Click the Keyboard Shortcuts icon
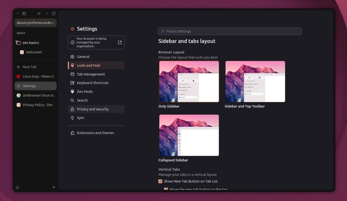 coord(73,83)
